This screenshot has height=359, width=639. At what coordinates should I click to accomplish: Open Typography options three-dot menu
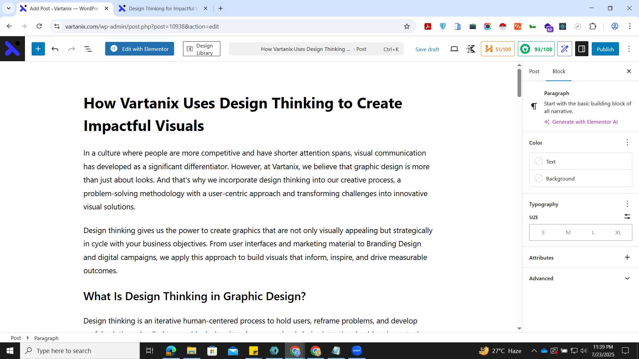[627, 204]
